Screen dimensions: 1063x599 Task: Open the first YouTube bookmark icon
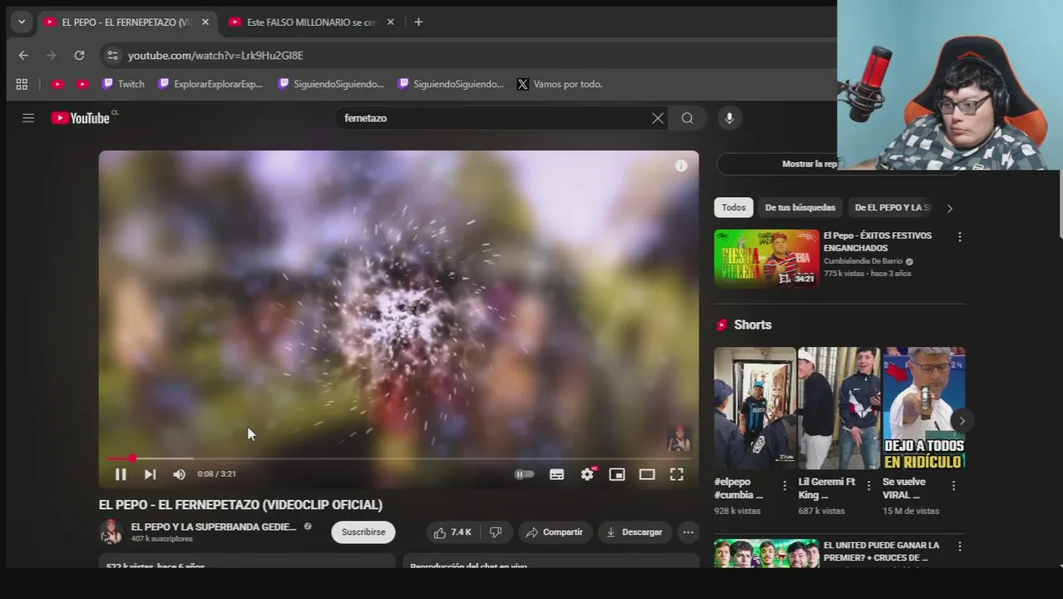click(57, 84)
